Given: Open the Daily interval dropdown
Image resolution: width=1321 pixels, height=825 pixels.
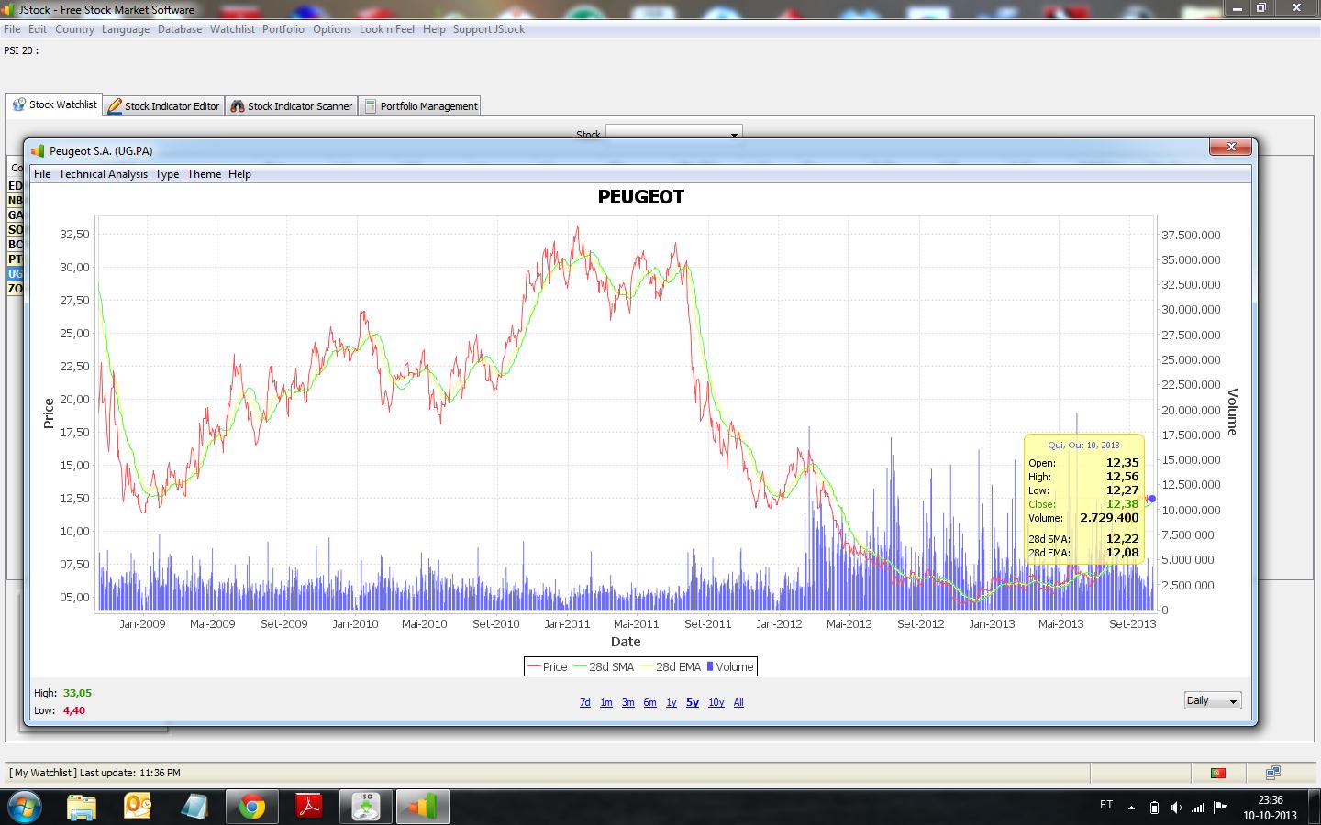Looking at the screenshot, I should [x=1212, y=701].
